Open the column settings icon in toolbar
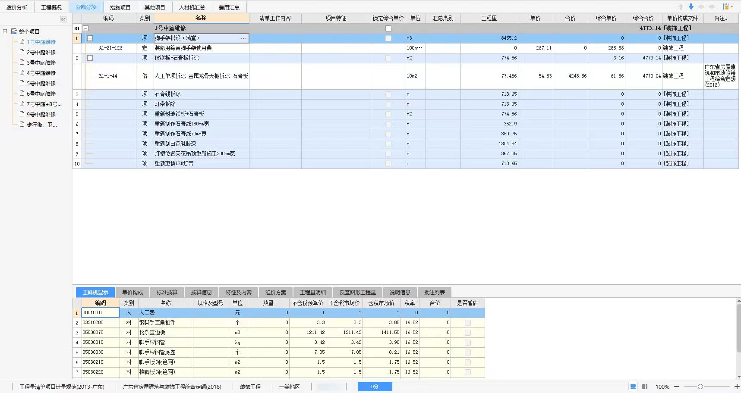 pyautogui.click(x=726, y=7)
